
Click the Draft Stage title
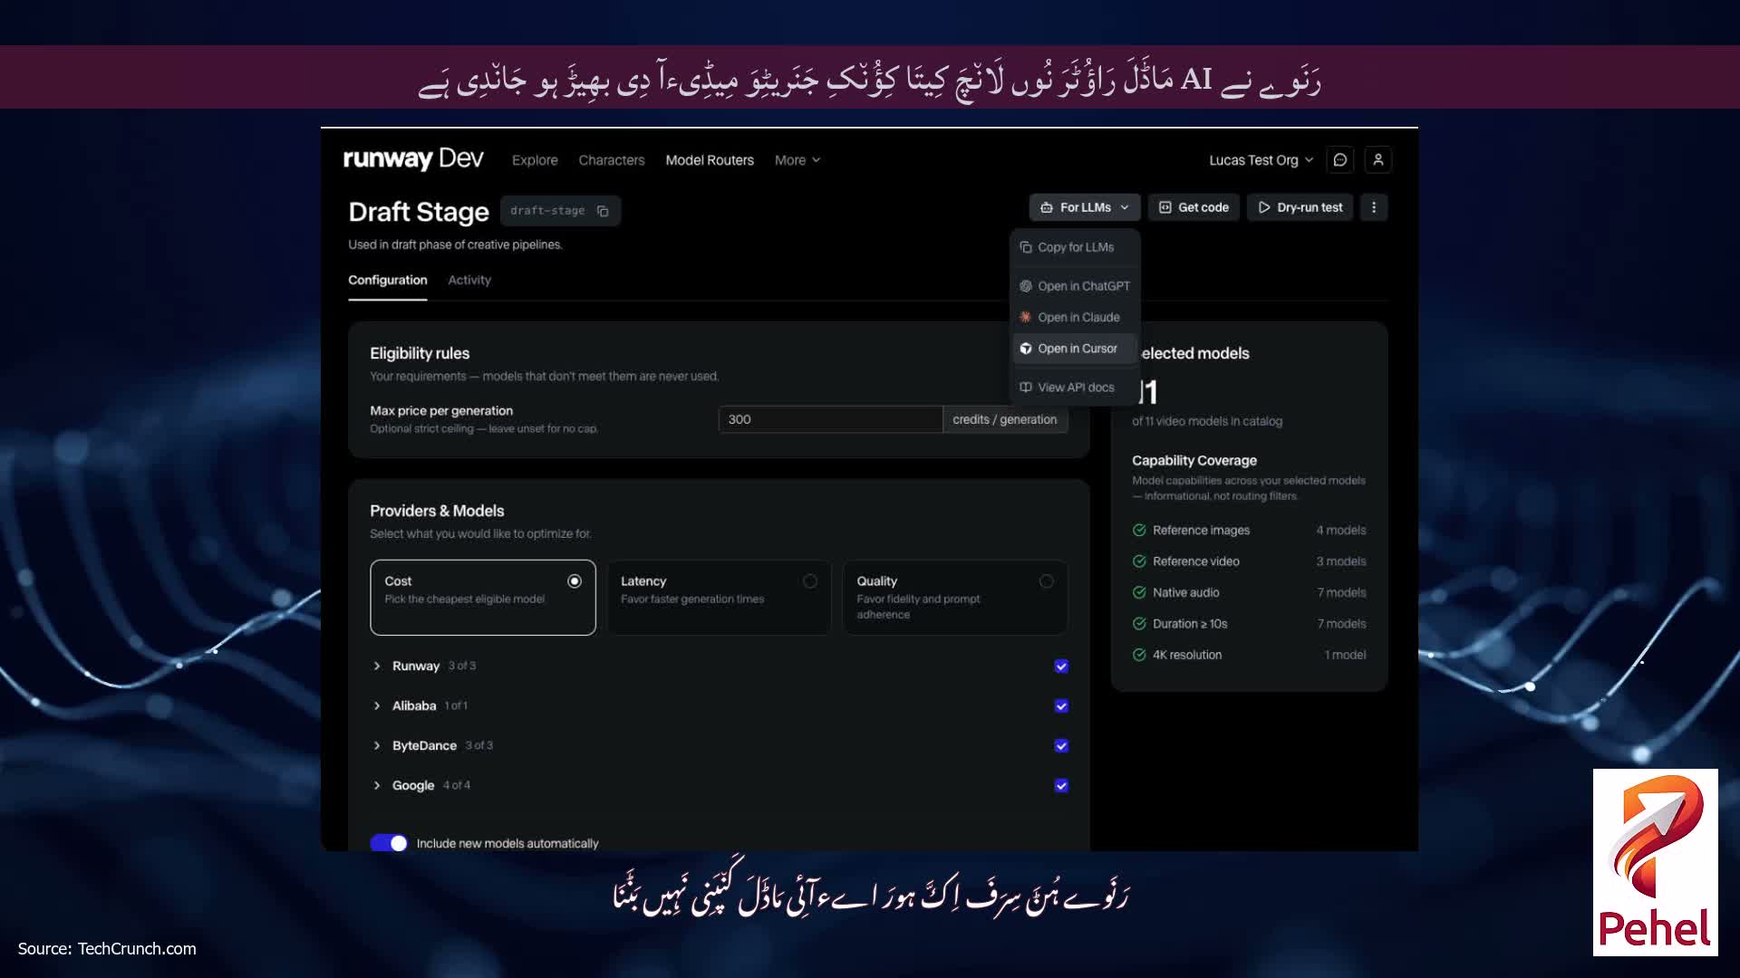[x=419, y=212]
